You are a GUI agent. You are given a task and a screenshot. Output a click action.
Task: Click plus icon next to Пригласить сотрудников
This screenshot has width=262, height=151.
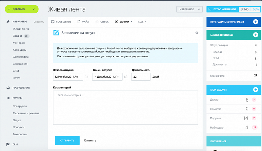pos(255,22)
